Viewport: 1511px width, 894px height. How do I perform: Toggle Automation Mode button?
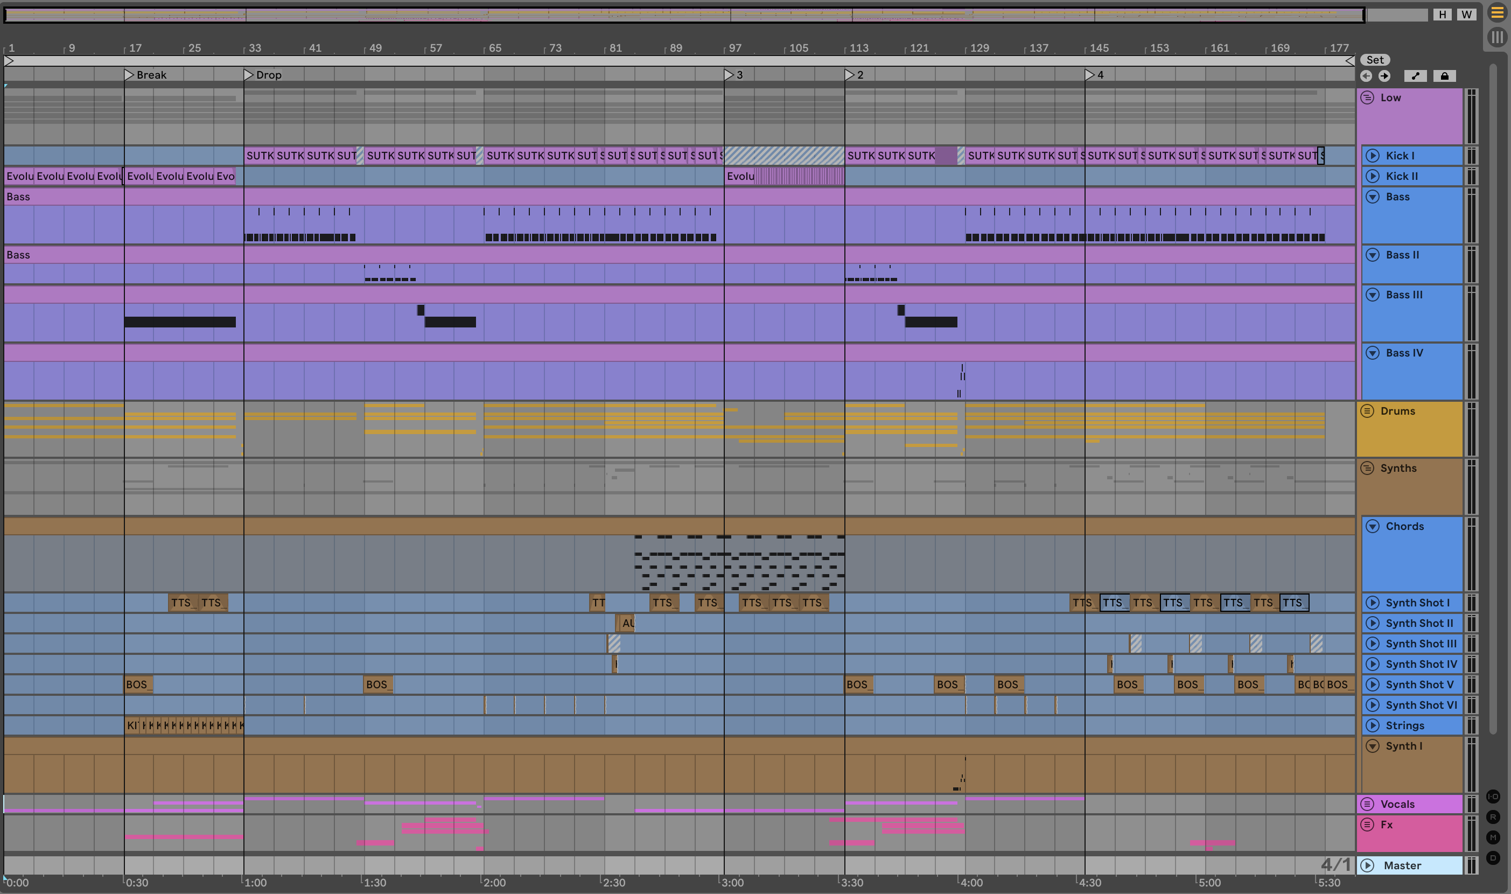pos(1415,76)
